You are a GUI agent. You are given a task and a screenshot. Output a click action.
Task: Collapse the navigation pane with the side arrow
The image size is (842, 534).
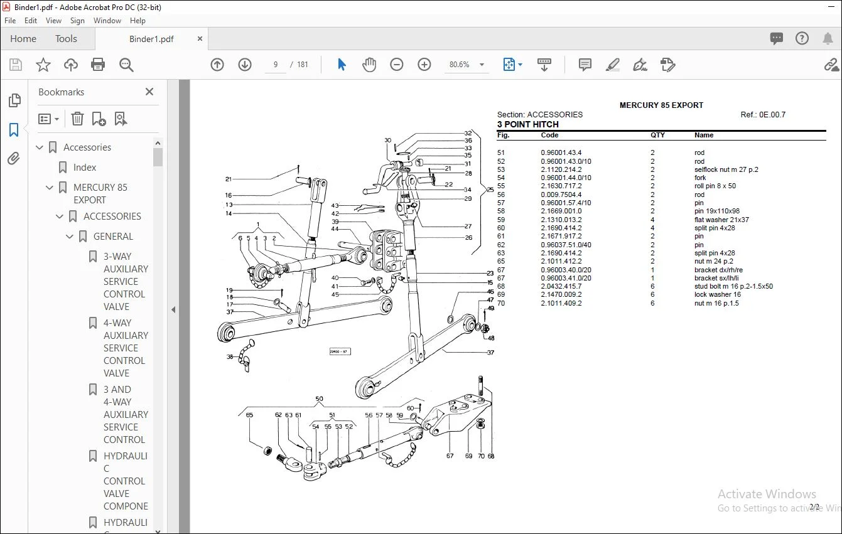tap(173, 309)
